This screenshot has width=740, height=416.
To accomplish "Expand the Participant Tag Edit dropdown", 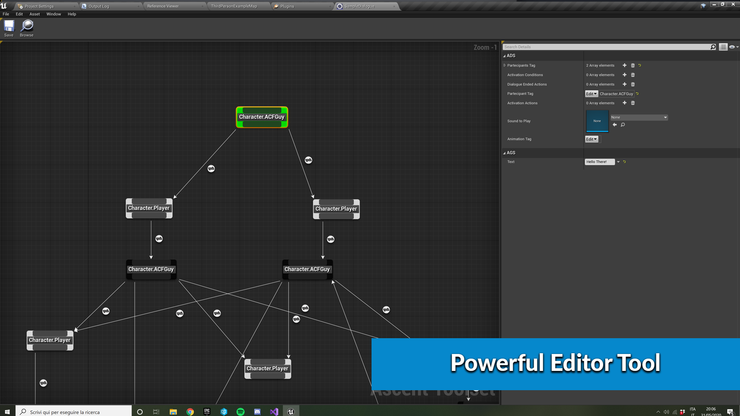I will click(591, 94).
